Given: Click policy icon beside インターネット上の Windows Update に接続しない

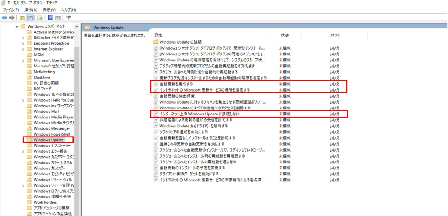Looking at the screenshot, I should [x=156, y=114].
